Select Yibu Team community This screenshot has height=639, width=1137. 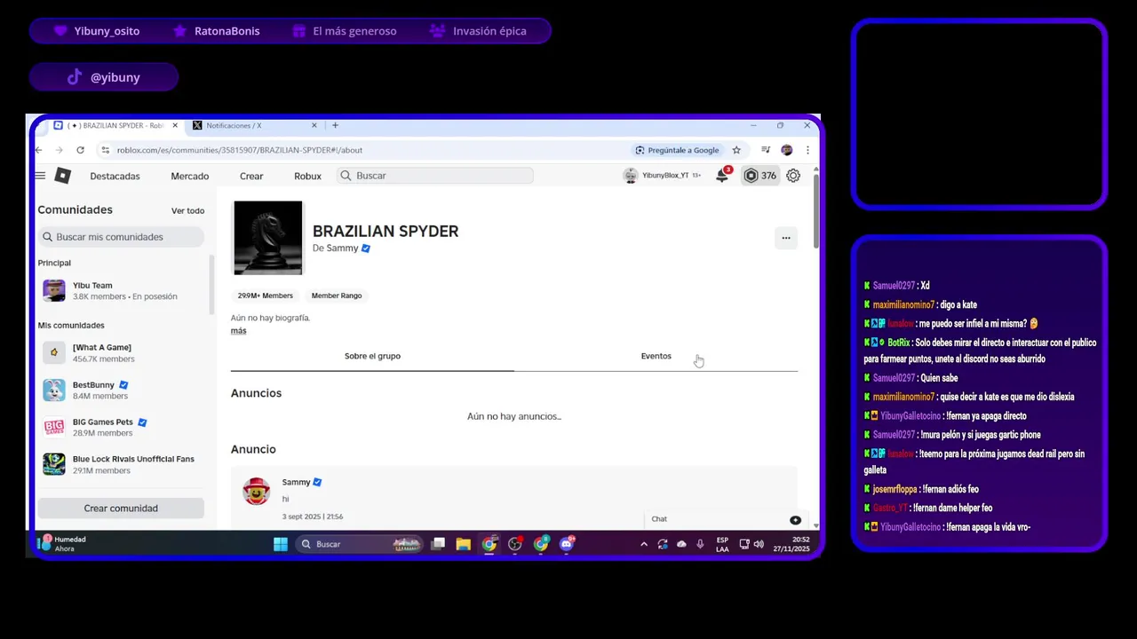pos(123,291)
